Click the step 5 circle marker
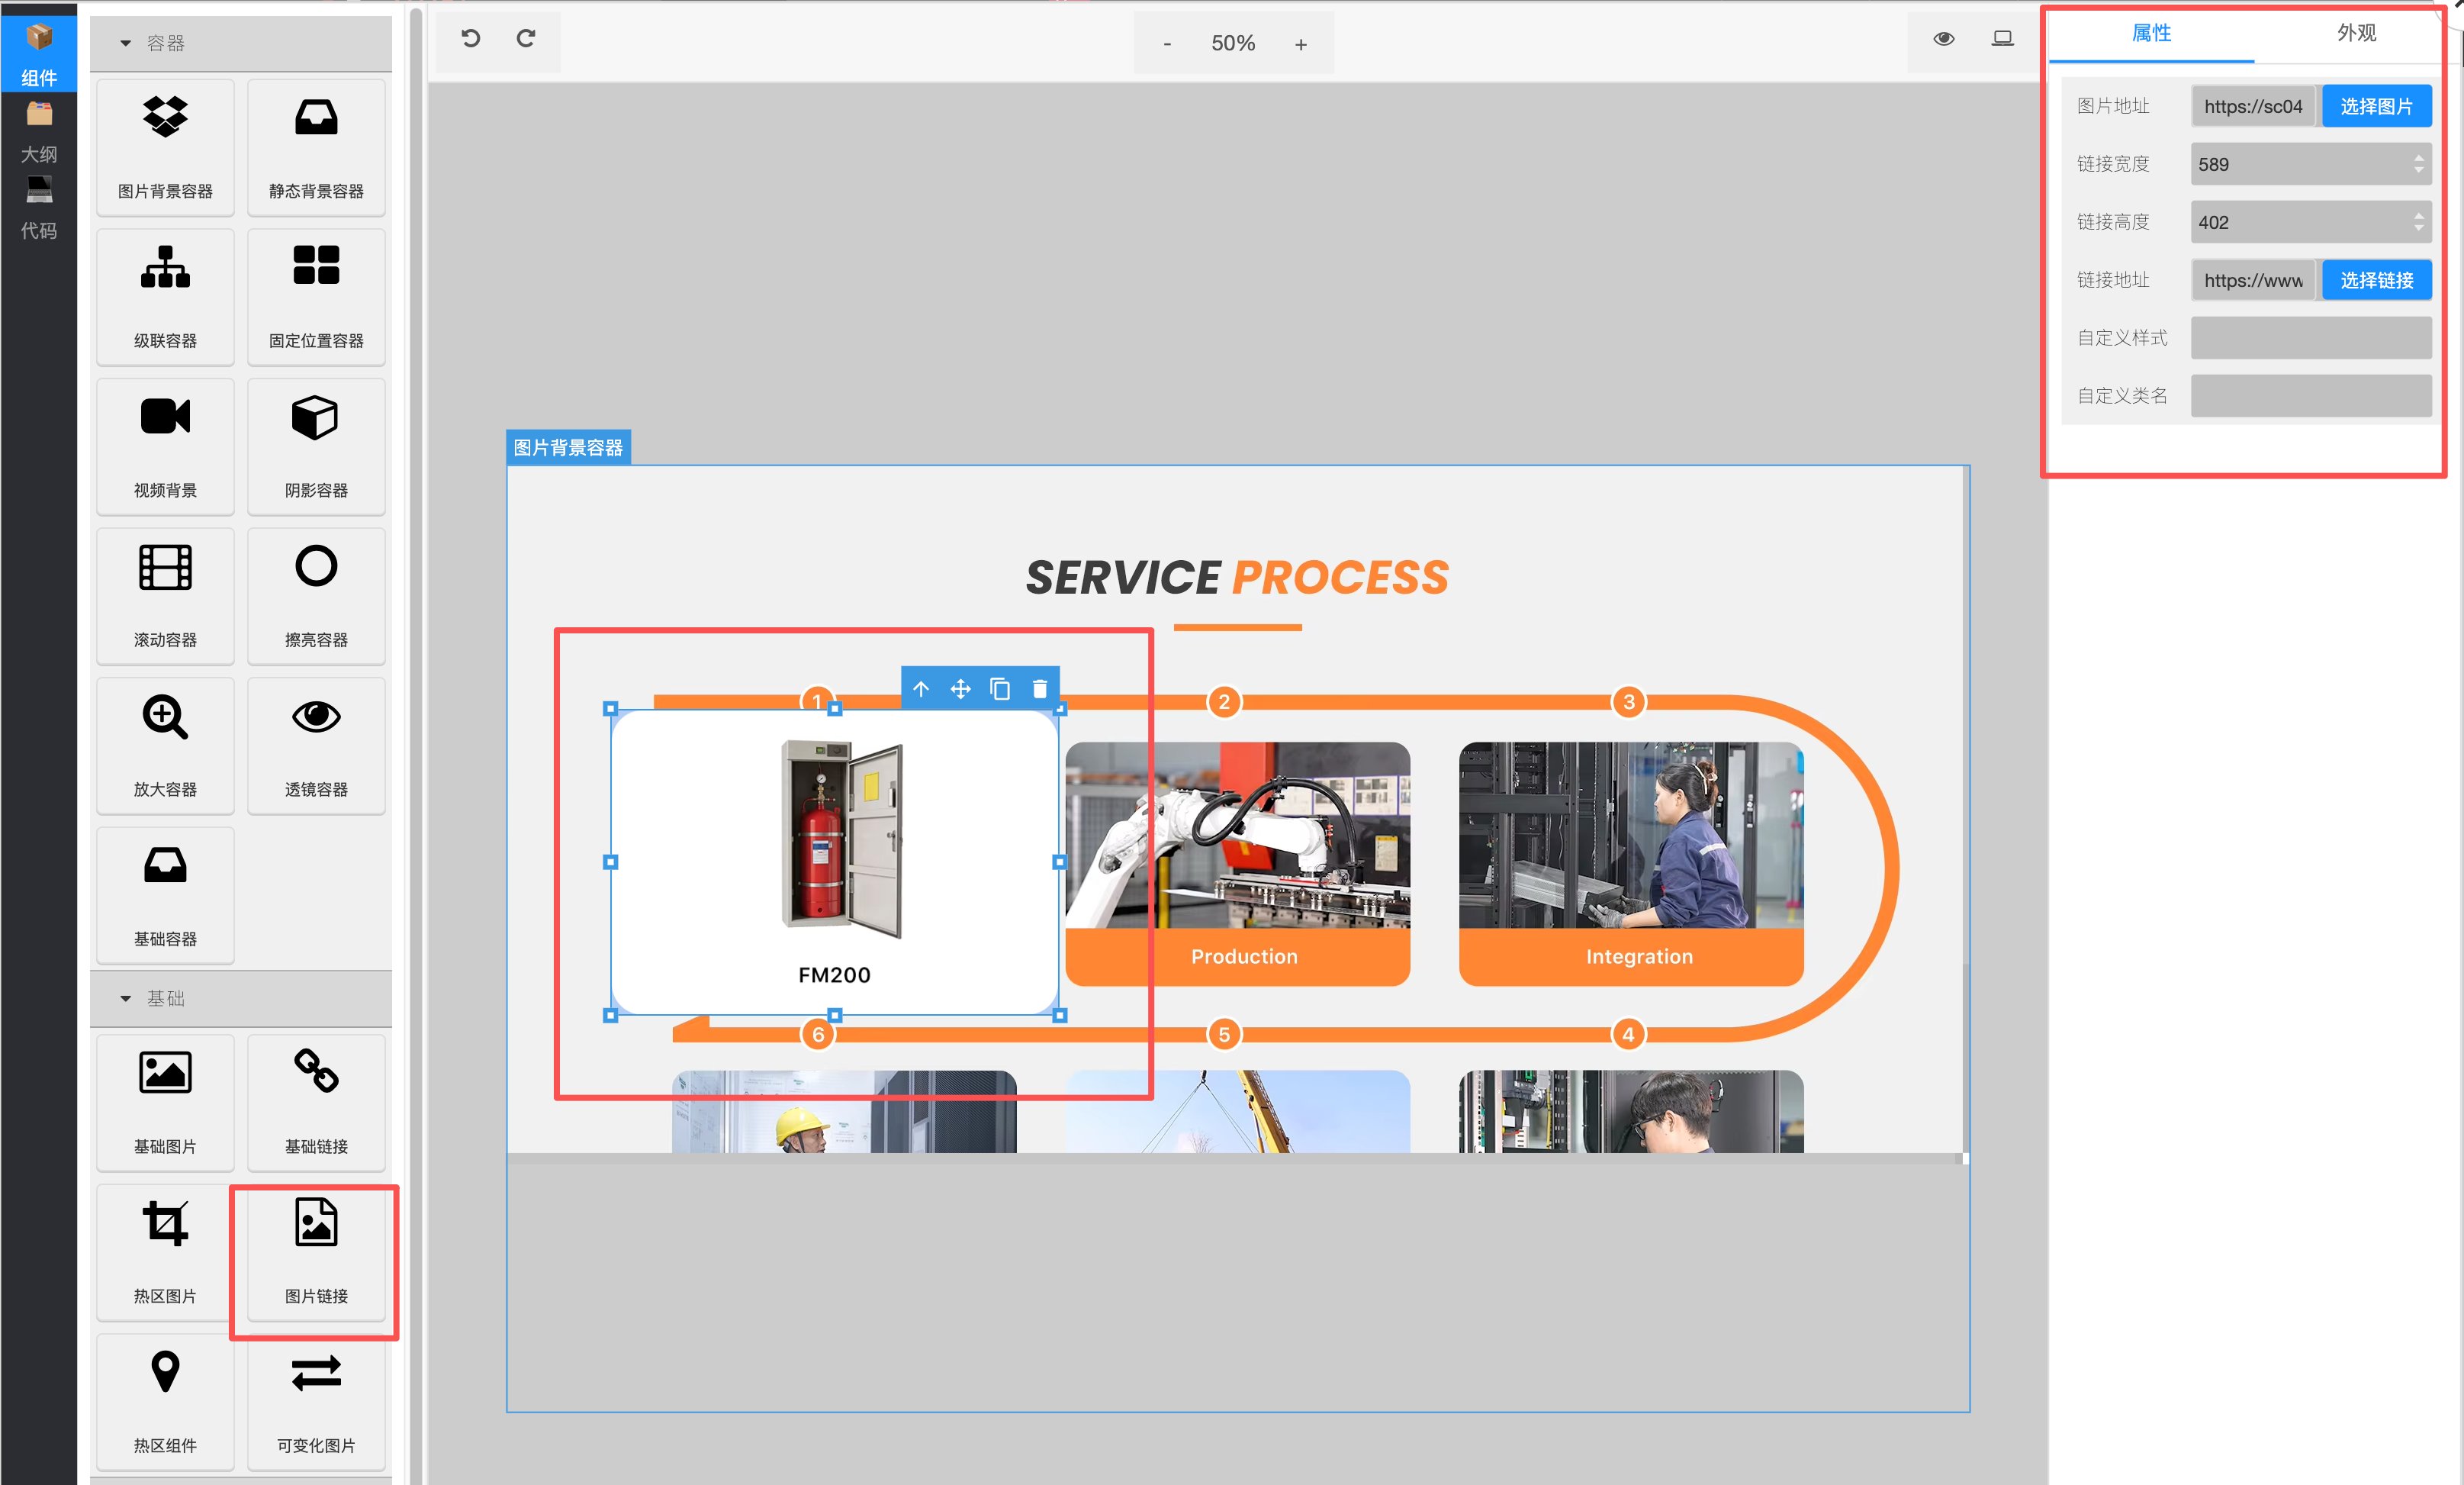The image size is (2464, 1485). pos(1224,1034)
